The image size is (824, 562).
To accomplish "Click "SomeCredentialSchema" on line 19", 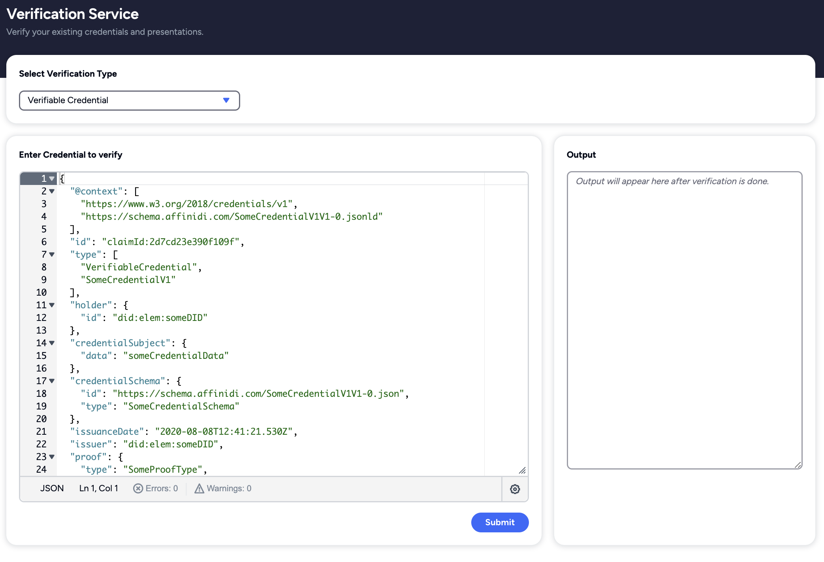I will tap(181, 406).
